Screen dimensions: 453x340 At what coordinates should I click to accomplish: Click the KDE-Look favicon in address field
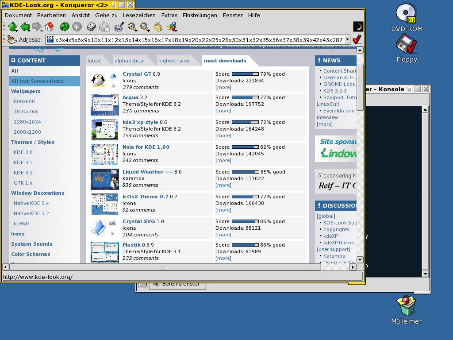pos(50,39)
